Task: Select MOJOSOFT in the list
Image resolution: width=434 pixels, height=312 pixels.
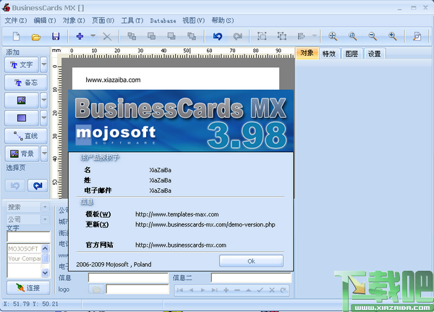Action: click(x=25, y=249)
